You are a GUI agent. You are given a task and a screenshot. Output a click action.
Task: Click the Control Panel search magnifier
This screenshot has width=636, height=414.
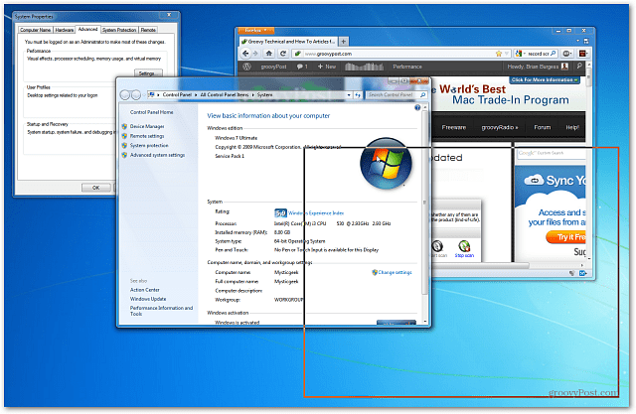point(422,94)
